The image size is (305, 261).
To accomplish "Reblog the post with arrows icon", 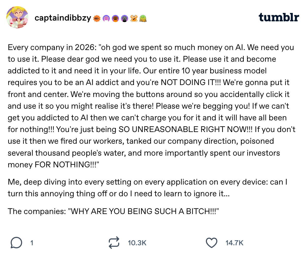I will point(114,243).
